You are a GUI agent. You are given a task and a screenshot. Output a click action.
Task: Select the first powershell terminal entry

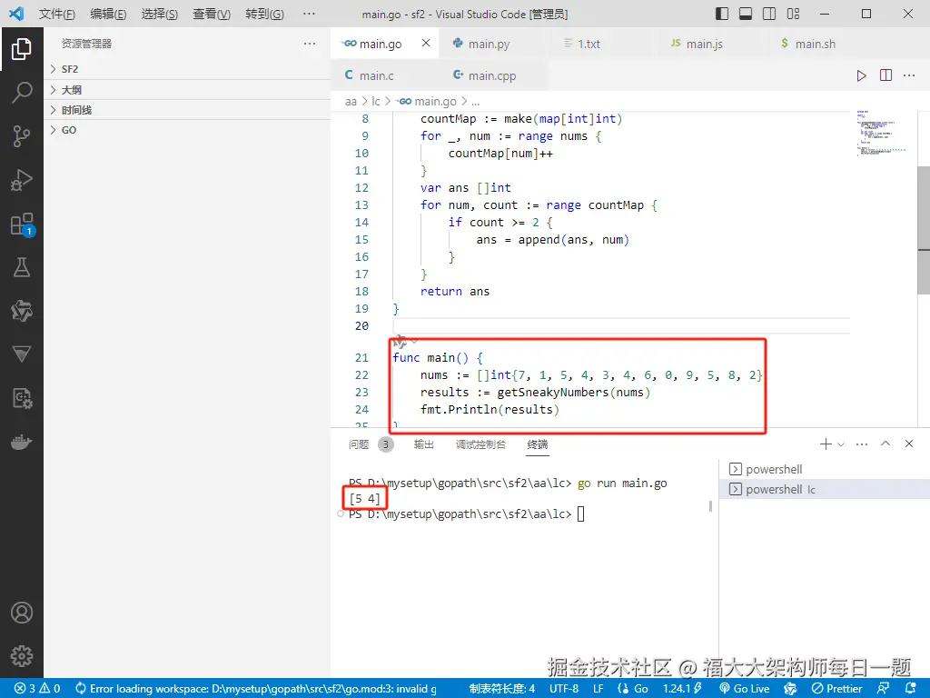click(825, 470)
